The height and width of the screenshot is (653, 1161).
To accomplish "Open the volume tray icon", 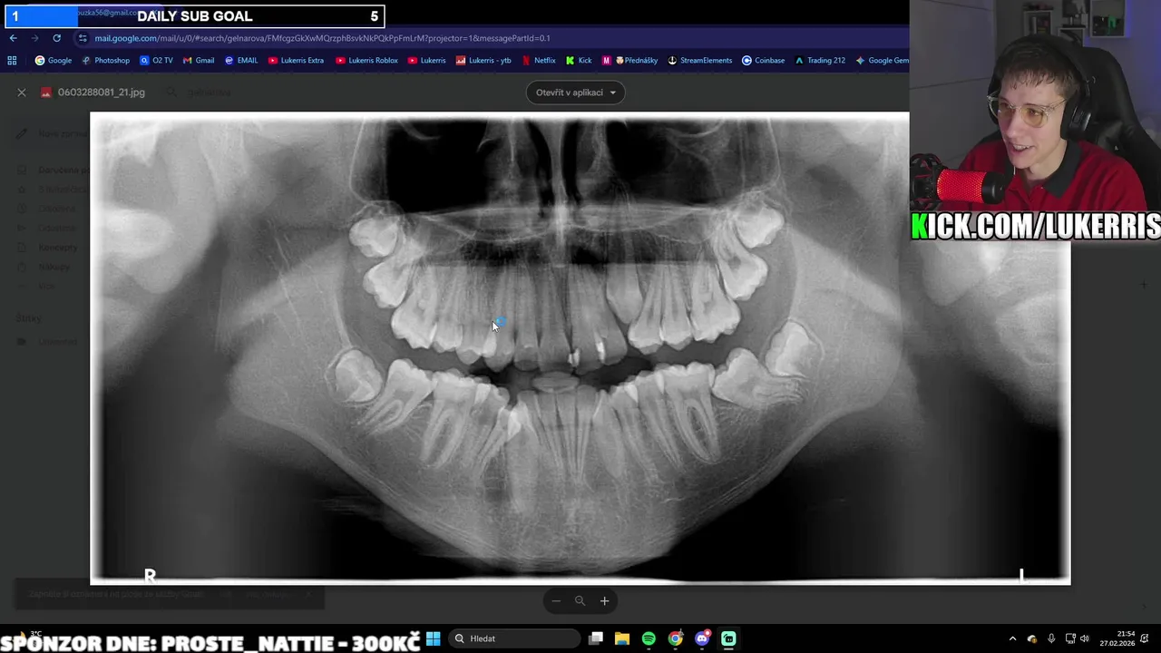I will point(1085,638).
